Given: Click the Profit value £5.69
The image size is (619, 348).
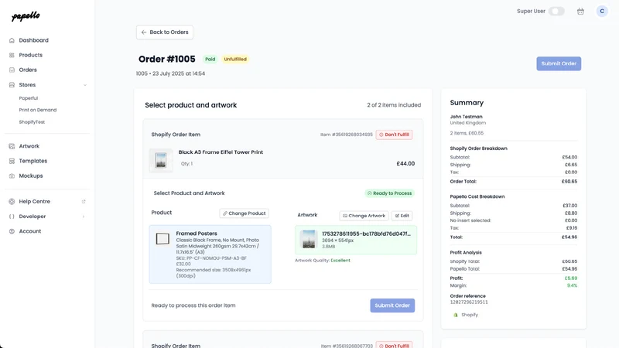Looking at the screenshot, I should point(571,278).
